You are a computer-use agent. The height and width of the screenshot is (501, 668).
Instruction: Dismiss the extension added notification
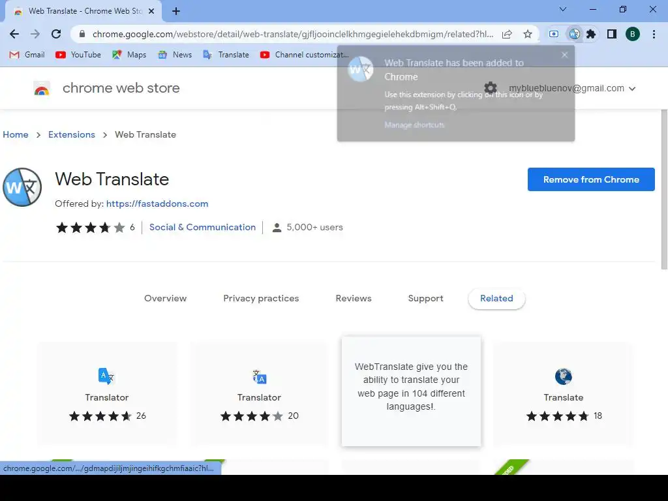coord(564,55)
